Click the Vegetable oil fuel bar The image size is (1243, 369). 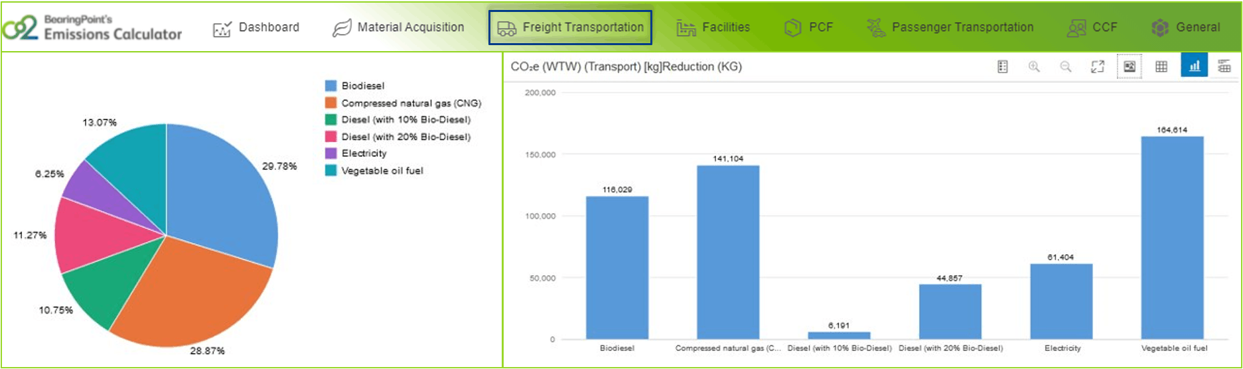coord(1172,238)
